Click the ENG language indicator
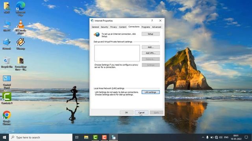Image resolution: width=252 pixels, height=141 pixels. pyautogui.click(x=226, y=137)
